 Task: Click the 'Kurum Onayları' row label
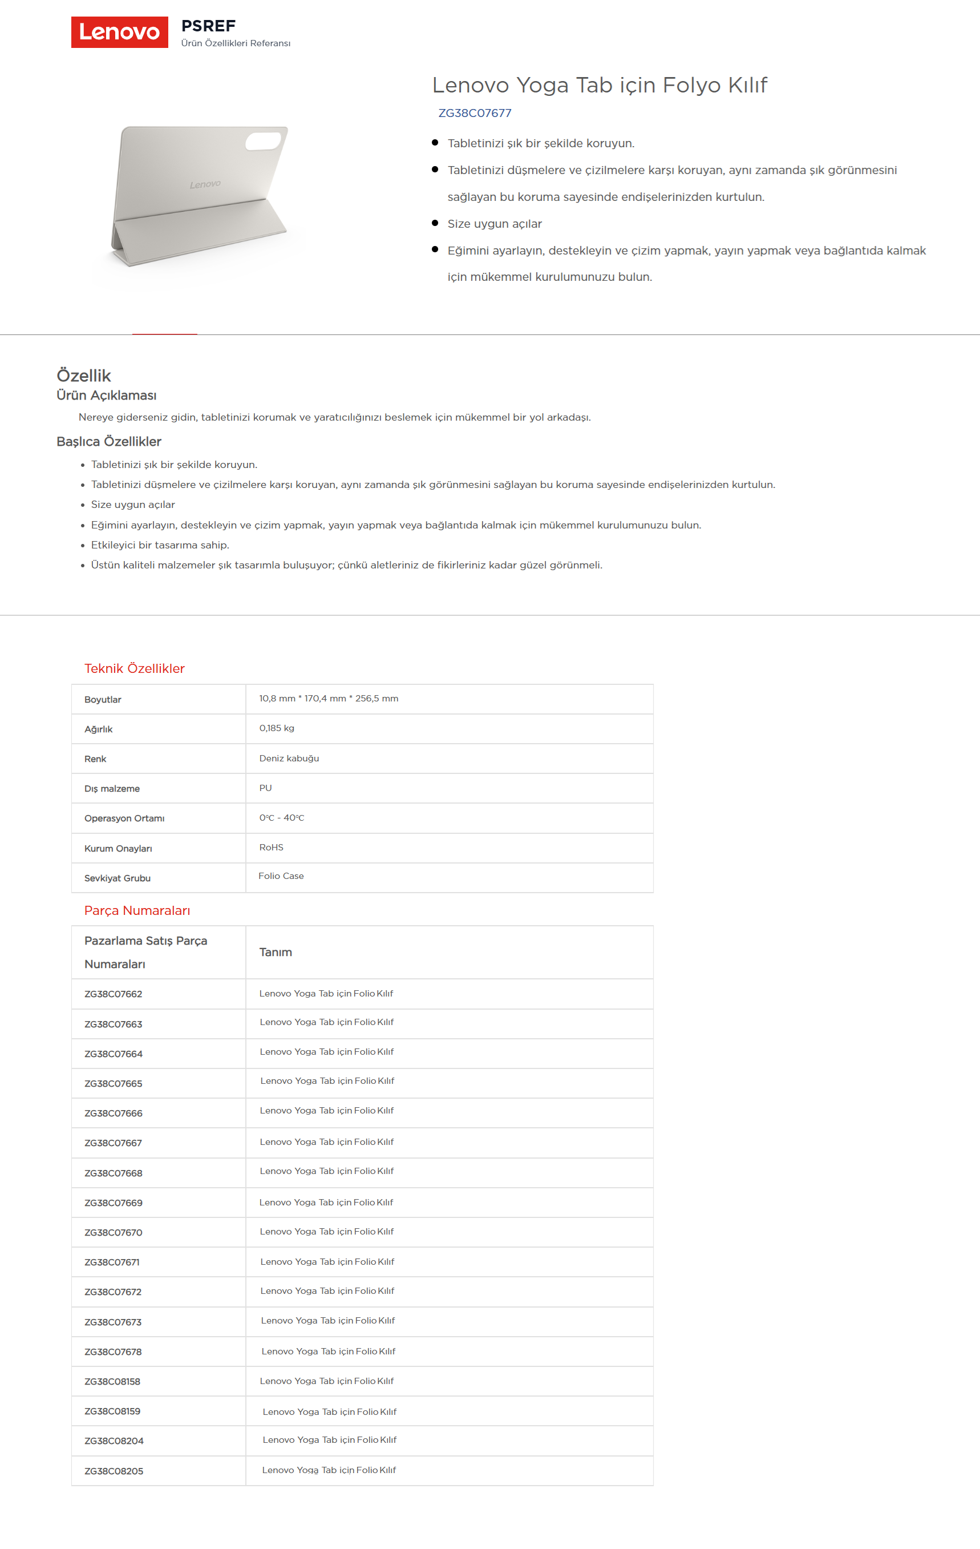[118, 849]
